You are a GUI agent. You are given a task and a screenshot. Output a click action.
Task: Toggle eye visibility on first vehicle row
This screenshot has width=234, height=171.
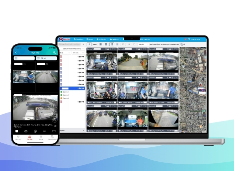[83, 56]
